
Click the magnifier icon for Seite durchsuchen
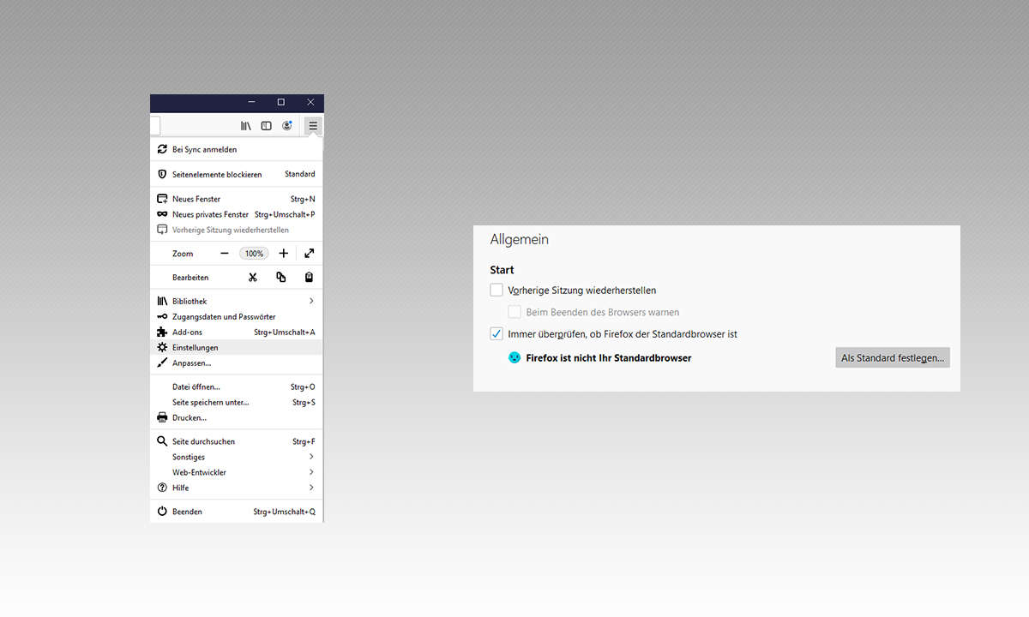coord(162,441)
